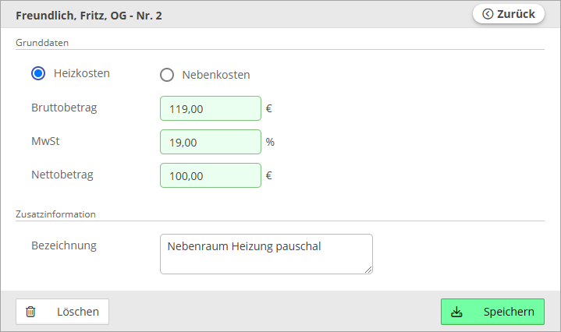561x332 pixels.
Task: Click the textarea resize handle corner
Action: tap(368, 270)
